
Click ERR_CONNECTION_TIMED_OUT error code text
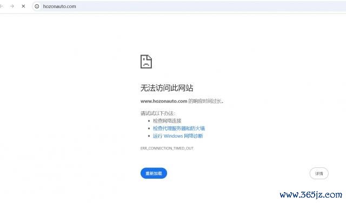tap(167, 148)
